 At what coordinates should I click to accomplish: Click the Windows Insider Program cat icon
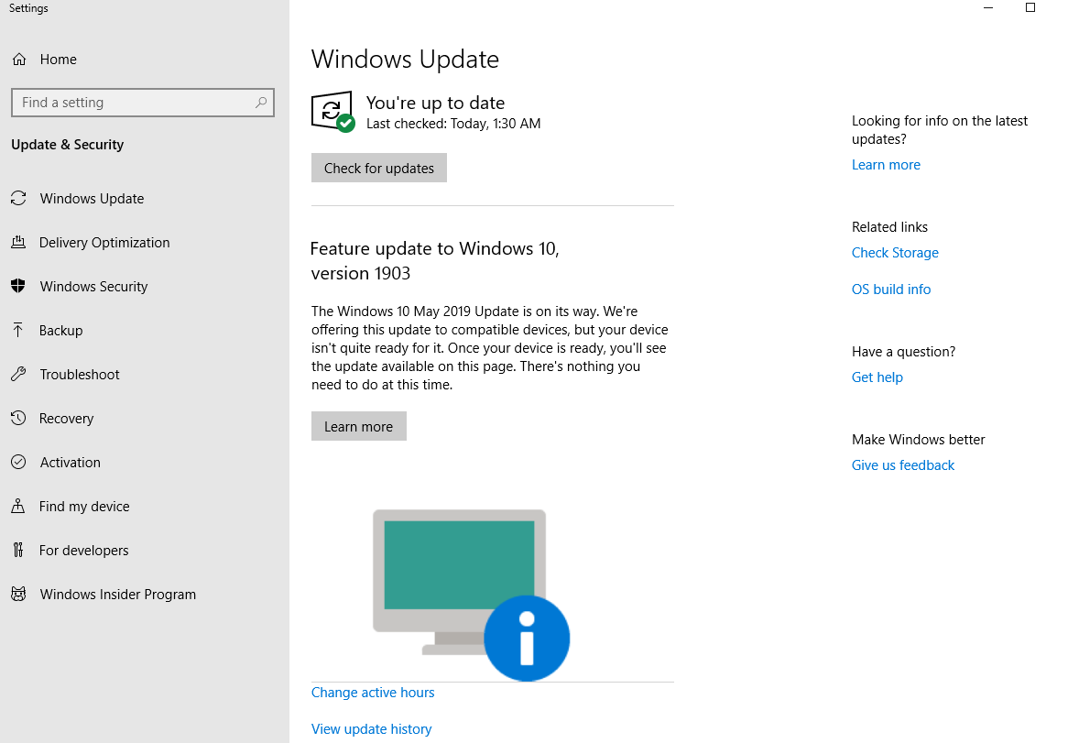[18, 594]
